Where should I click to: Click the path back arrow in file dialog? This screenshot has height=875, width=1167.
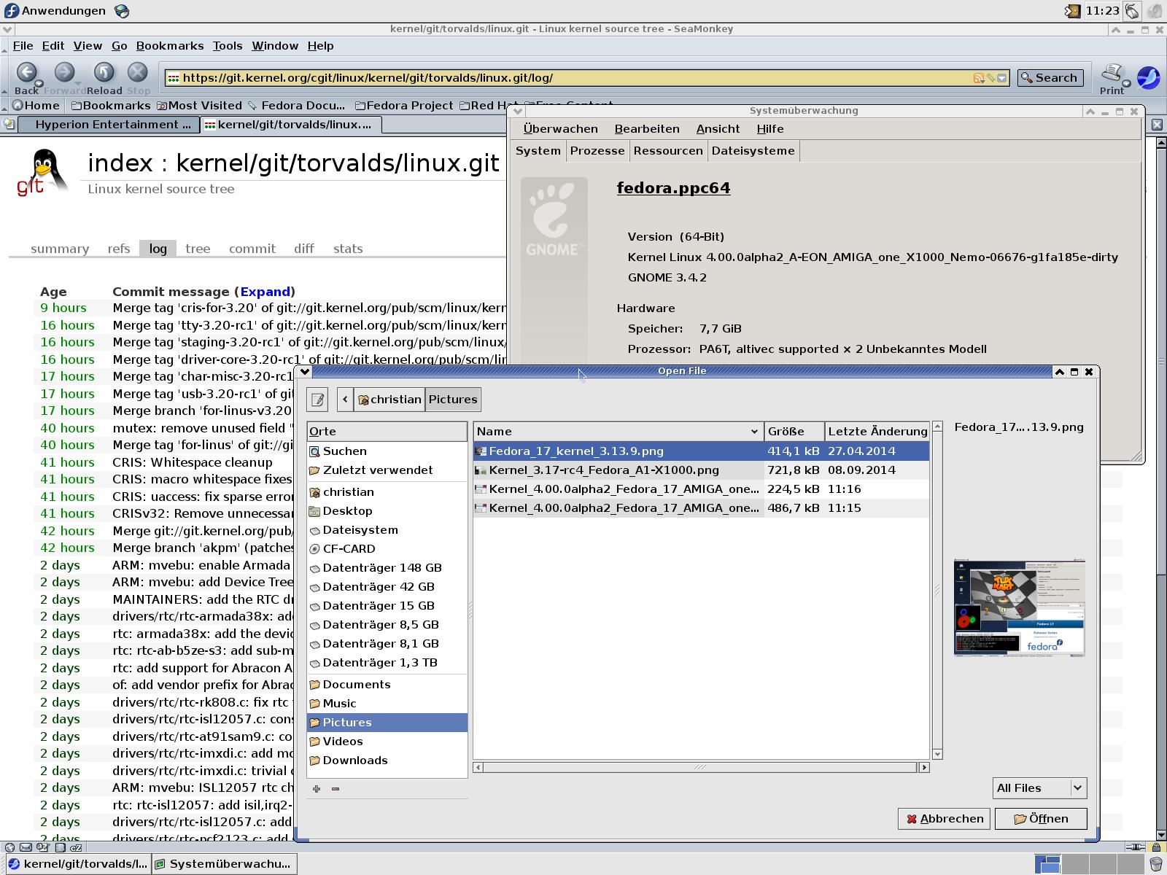point(345,400)
